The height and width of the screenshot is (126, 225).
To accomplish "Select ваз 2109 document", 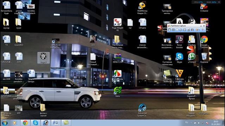I will (x=6, y=75).
